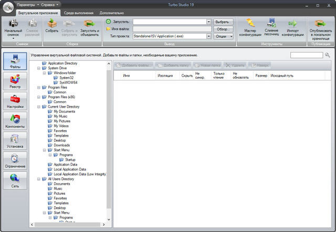Collapse the Current User Directory node
336x232 pixels.
(38, 107)
